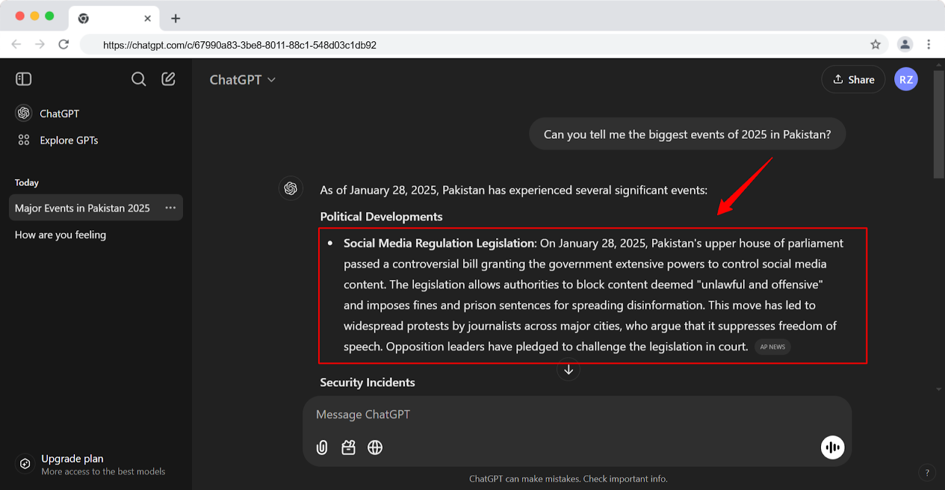Go back in browser history
Viewport: 945px width, 490px height.
tap(17, 44)
